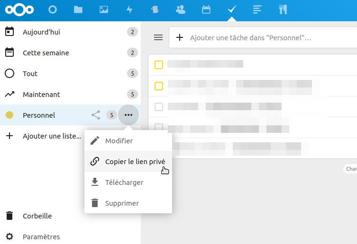Select Copier le lien privé
Screen dimensions: 357x244
click(x=135, y=162)
